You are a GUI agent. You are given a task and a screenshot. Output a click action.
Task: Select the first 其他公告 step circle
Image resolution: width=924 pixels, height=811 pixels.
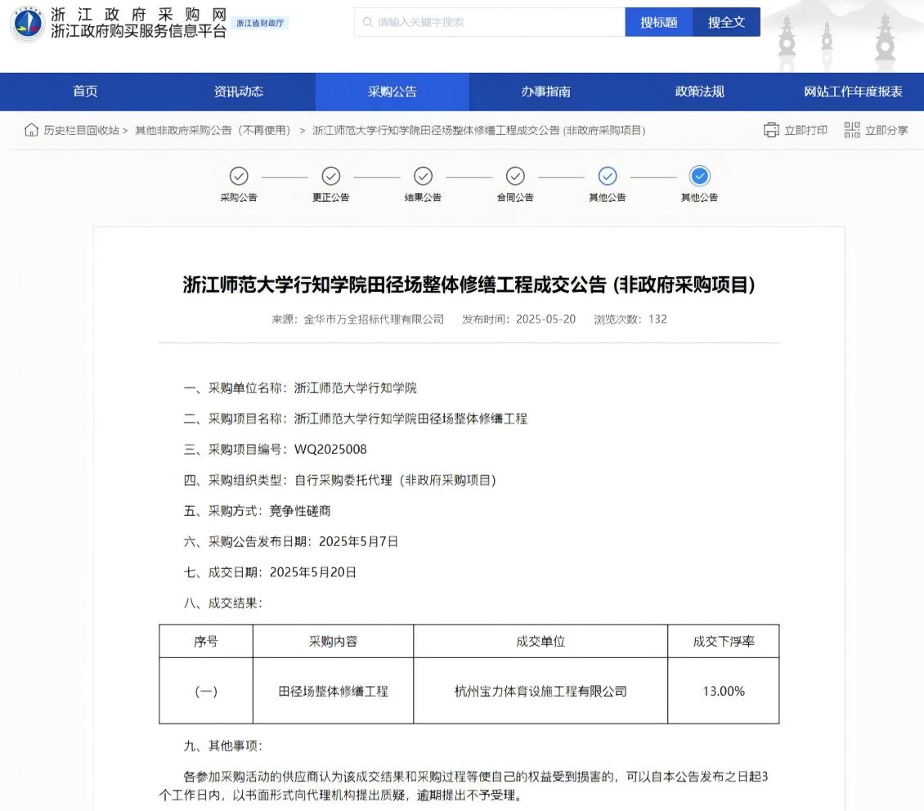607,176
